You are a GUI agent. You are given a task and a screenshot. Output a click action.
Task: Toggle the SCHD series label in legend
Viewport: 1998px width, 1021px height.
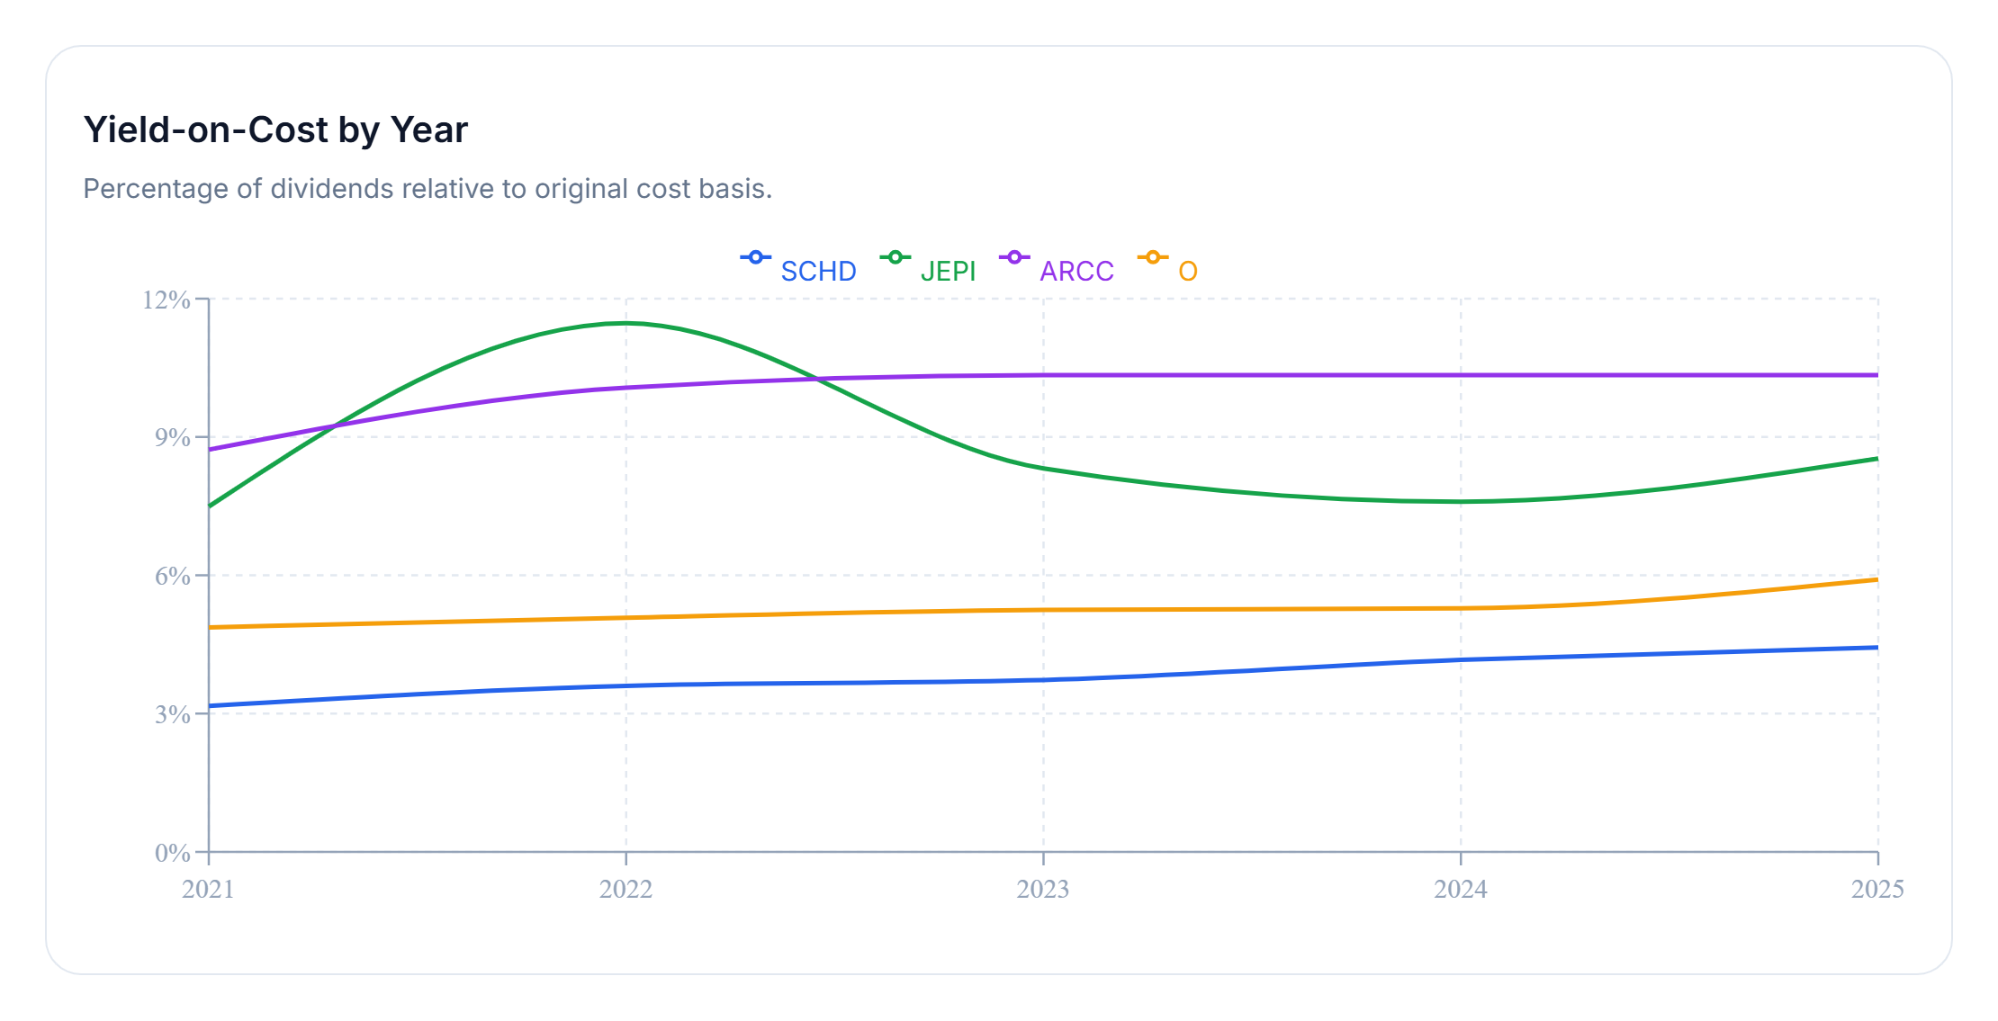pos(818,271)
